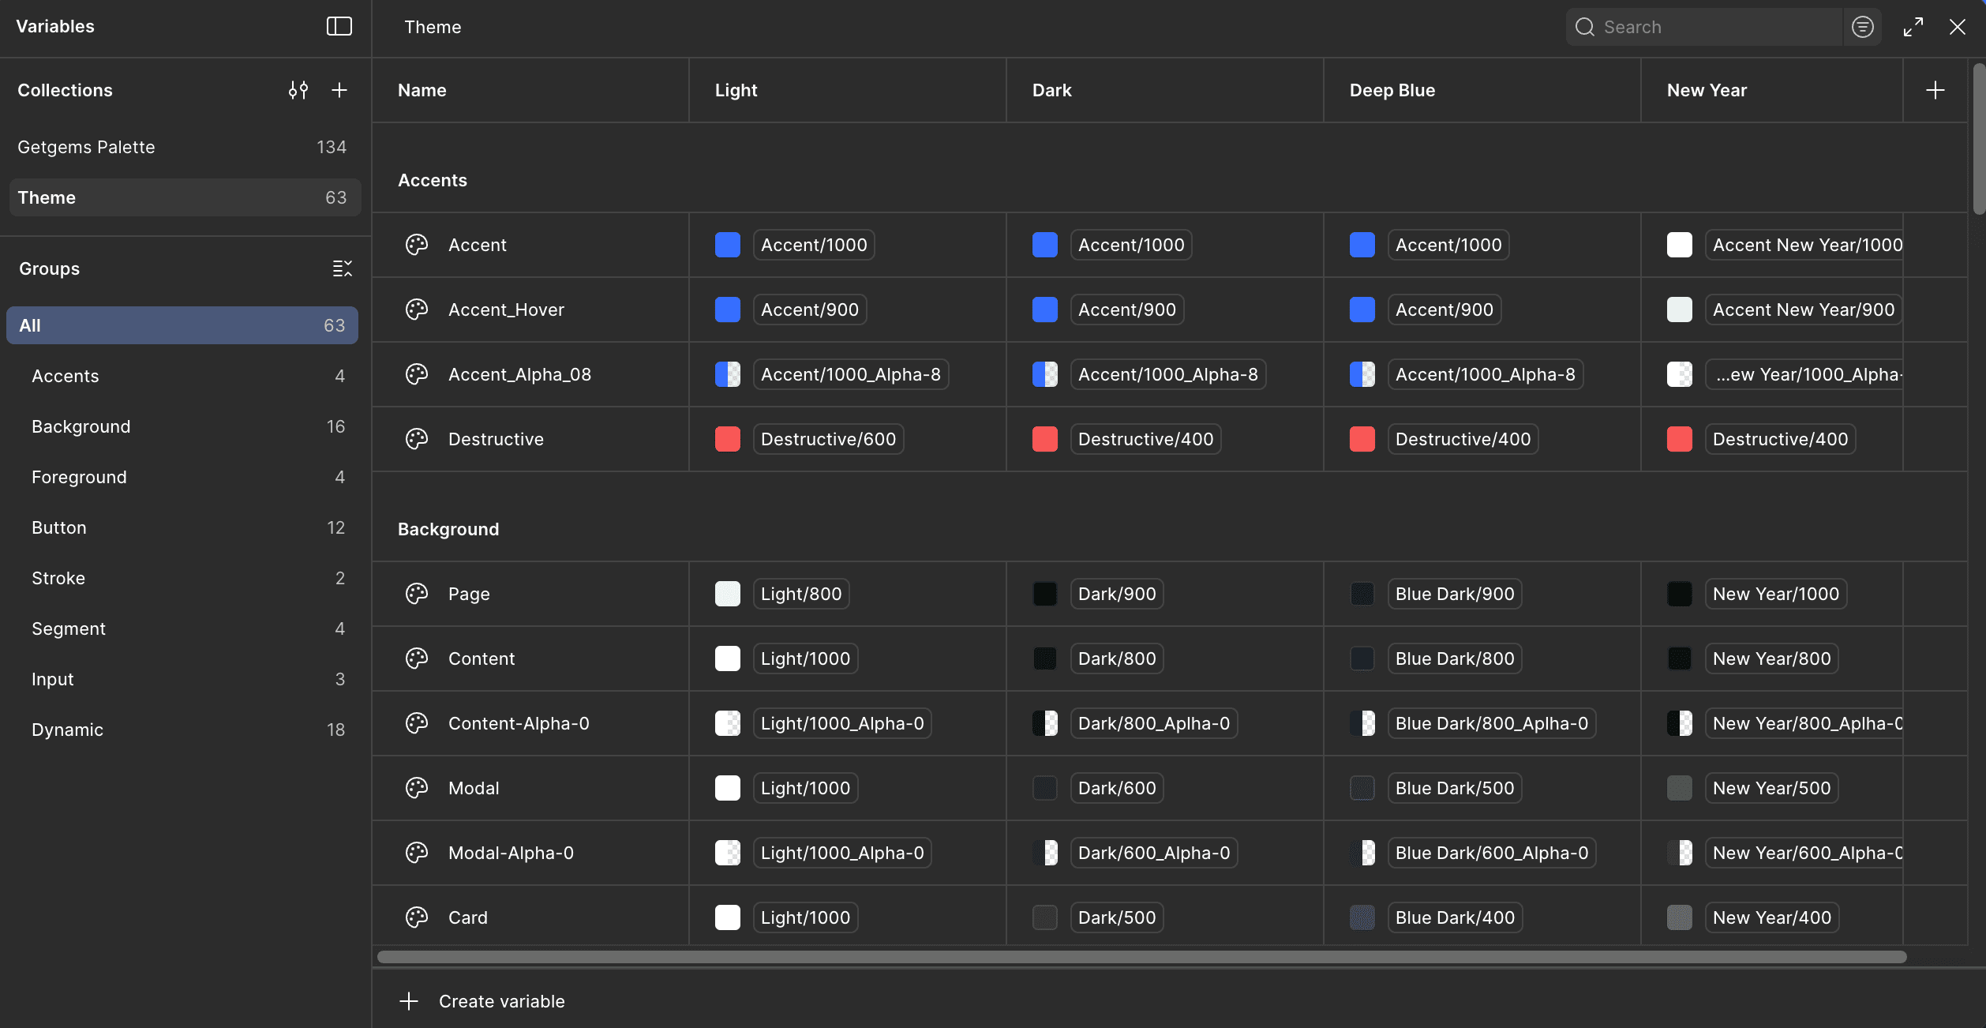This screenshot has width=1986, height=1028.
Task: Open Blue Dark/500 alias for Modal
Action: point(1454,788)
